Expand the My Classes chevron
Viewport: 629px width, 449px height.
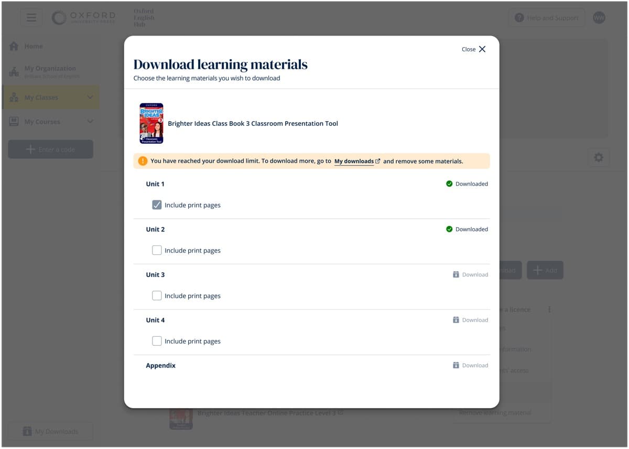[x=90, y=98]
